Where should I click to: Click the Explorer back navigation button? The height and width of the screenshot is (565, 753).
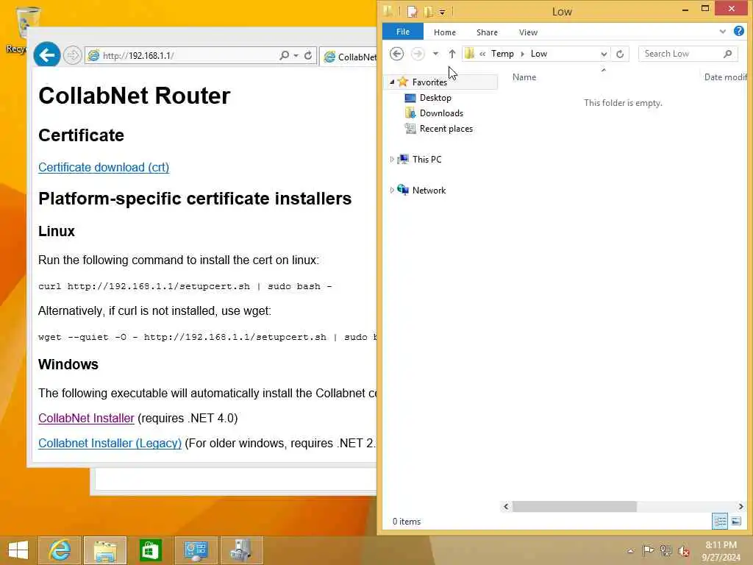tap(396, 53)
